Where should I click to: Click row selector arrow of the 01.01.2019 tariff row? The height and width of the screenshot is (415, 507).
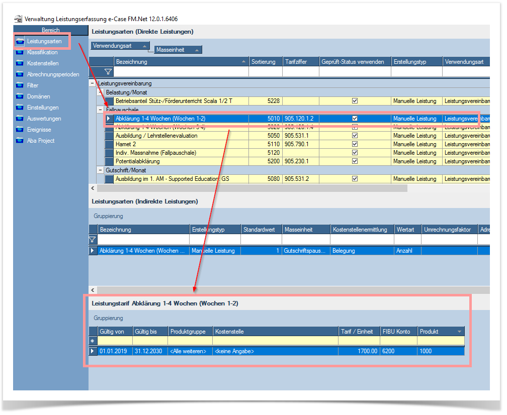click(x=93, y=351)
